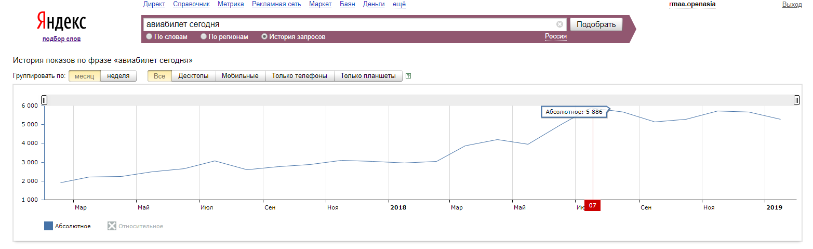Click the right range slider handle

pos(797,100)
